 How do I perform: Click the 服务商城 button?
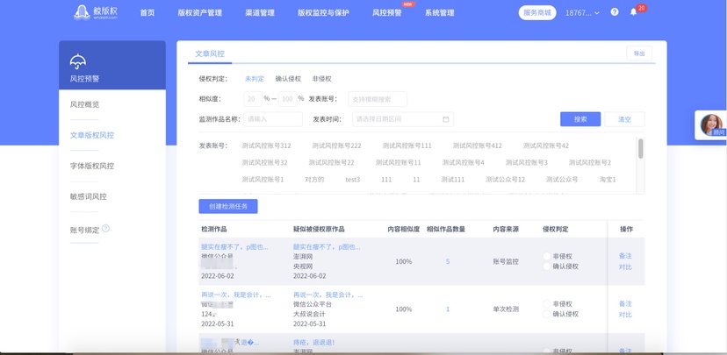point(537,12)
